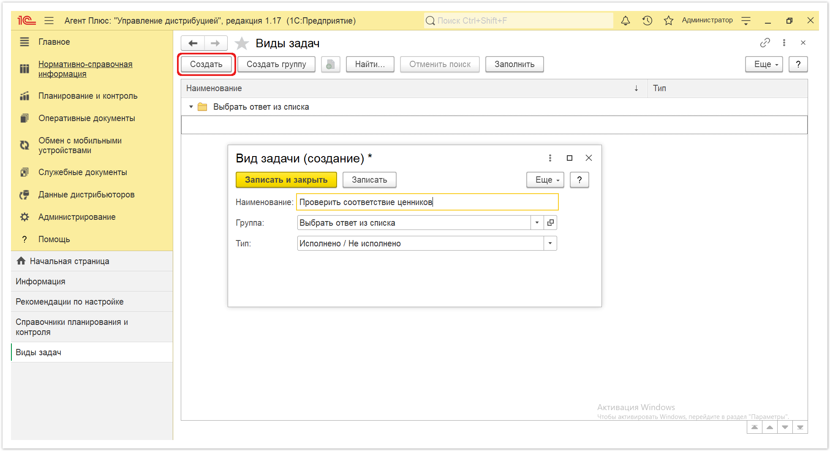The width and height of the screenshot is (830, 451).
Task: Open Помощь section
Action: pyautogui.click(x=54, y=239)
